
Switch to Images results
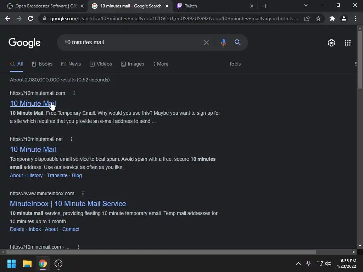coord(133,64)
